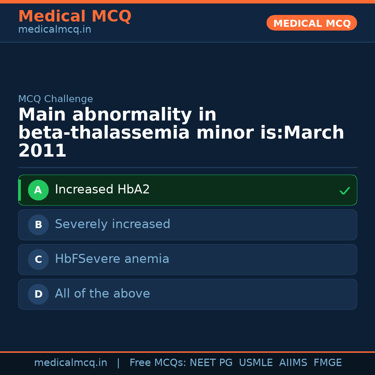Screen dimensions: 375x375
Task: Click 'Free MCQs:' footer text
Action: tap(158, 363)
